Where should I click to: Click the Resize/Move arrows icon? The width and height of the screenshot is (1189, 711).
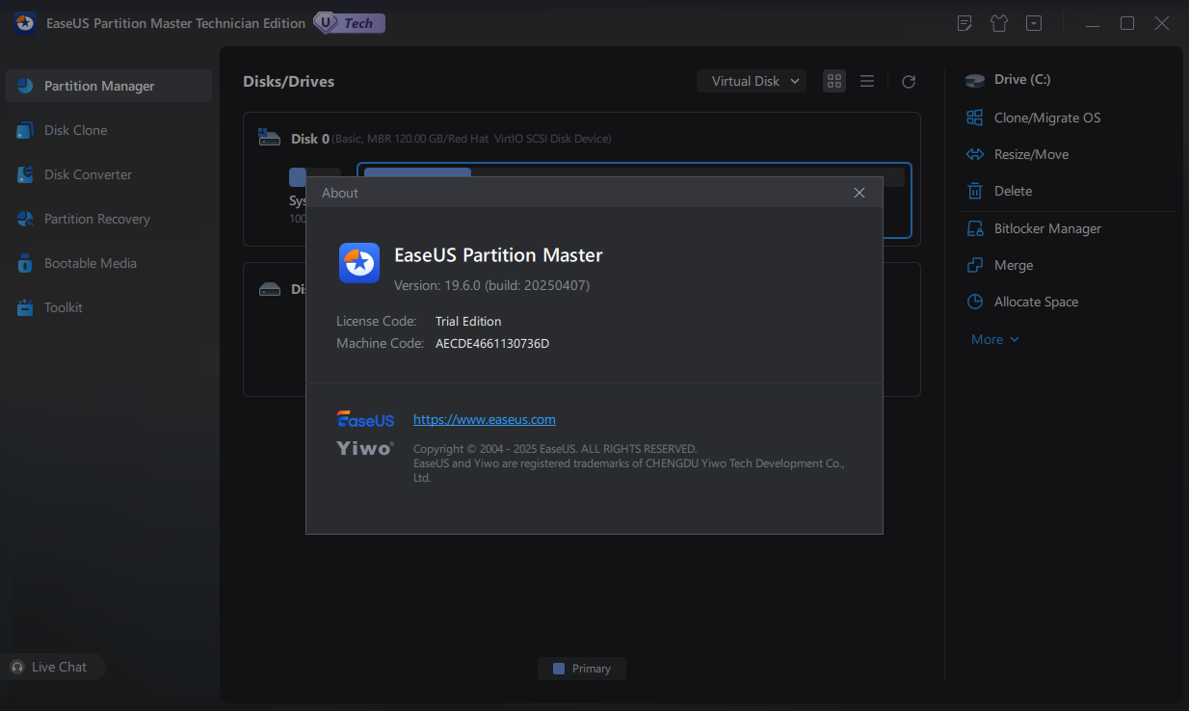click(975, 154)
